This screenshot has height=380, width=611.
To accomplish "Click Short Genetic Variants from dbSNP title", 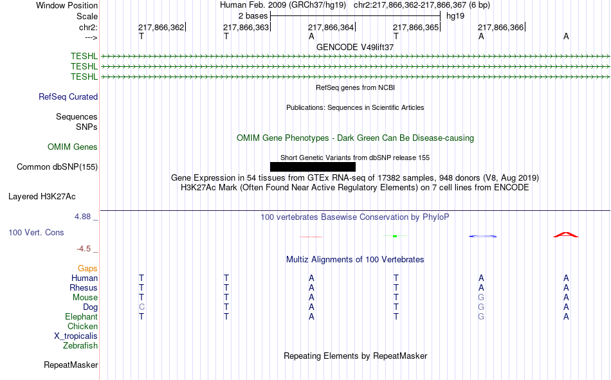I will tap(355, 158).
